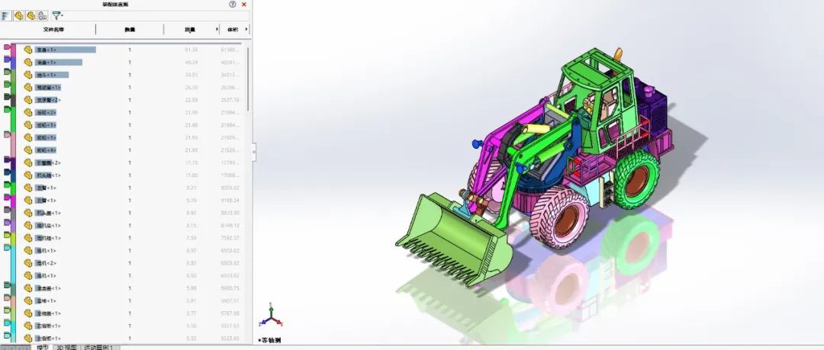Select part icon in row with volume 5323.63
This screenshot has width=824, height=350.
tap(28, 339)
